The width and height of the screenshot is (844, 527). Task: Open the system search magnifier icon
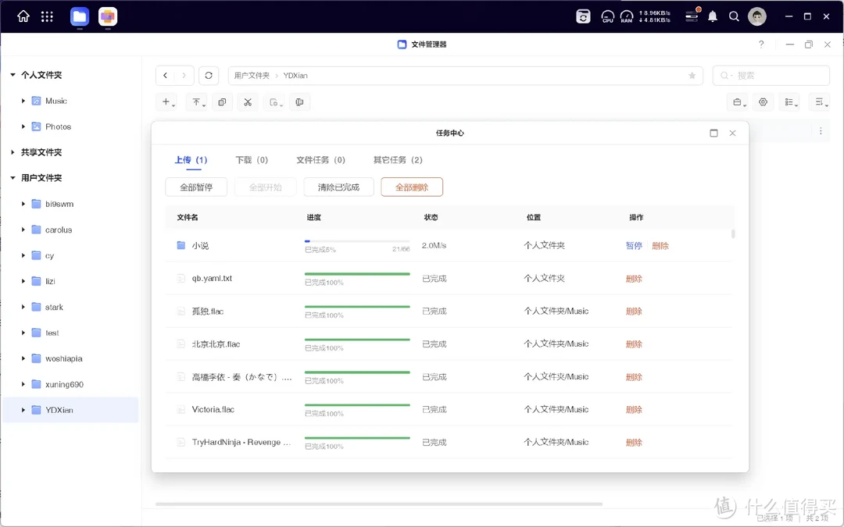(x=734, y=16)
